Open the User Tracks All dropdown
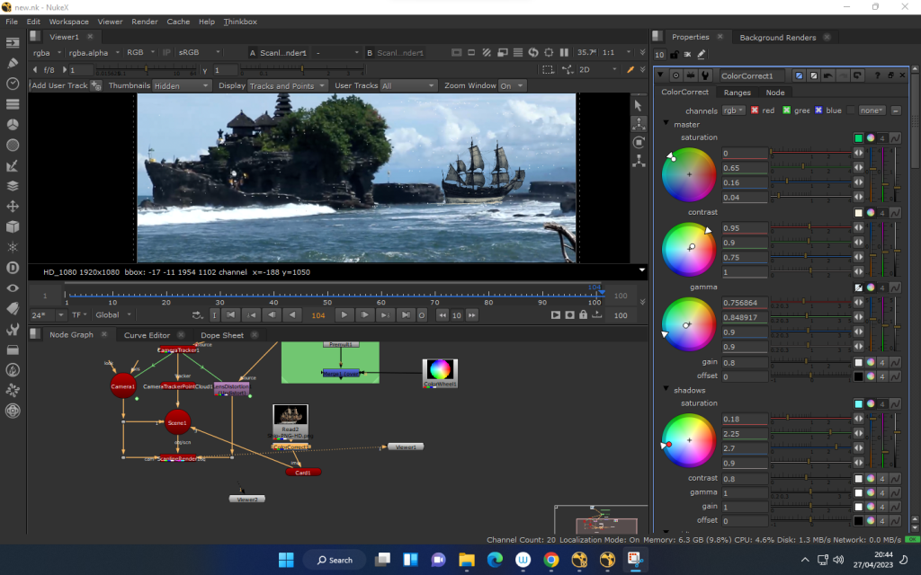 (x=408, y=85)
